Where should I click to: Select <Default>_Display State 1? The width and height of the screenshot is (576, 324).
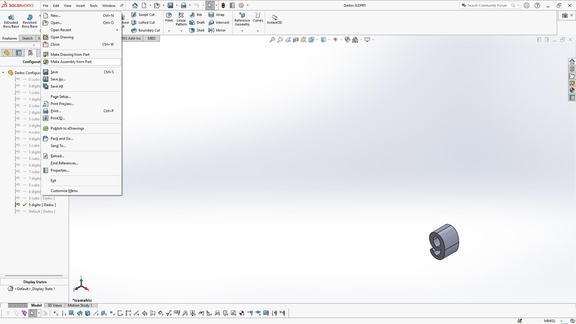35,289
